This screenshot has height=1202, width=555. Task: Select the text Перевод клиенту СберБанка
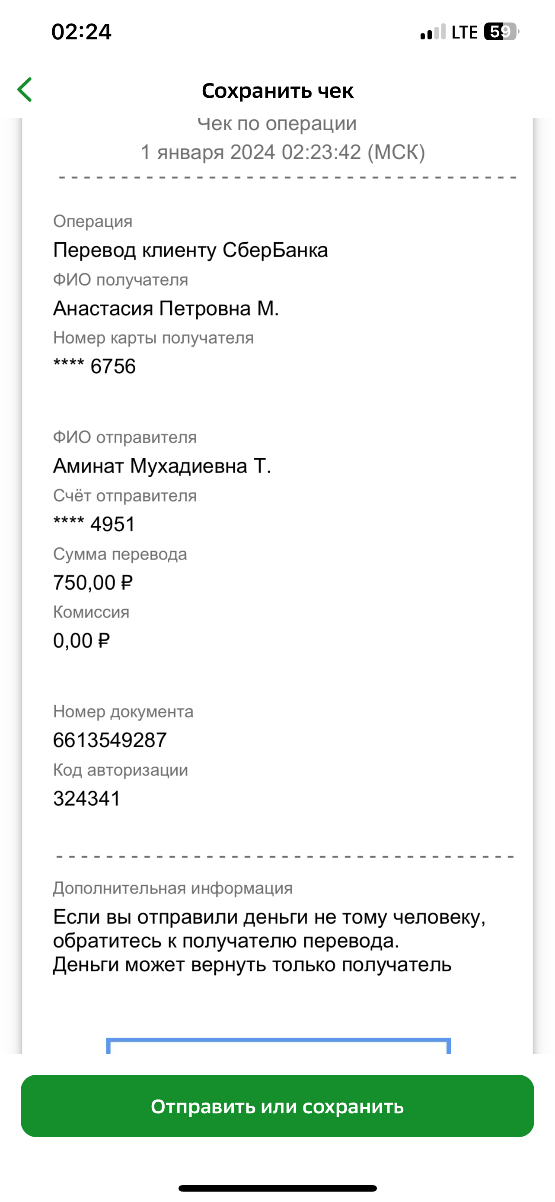click(x=191, y=250)
